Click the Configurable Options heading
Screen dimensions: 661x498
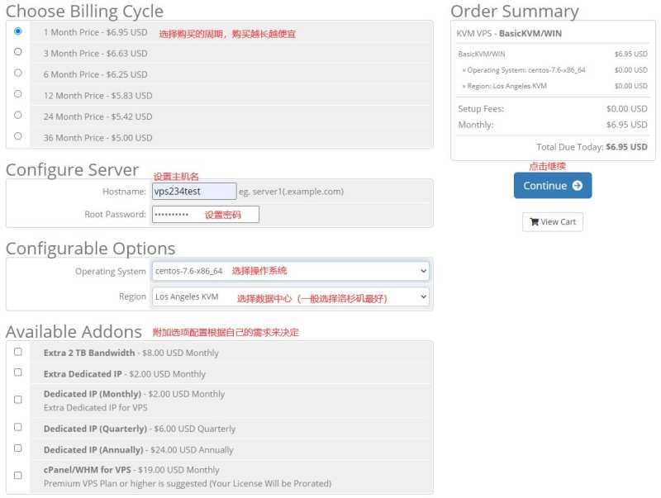click(90, 249)
